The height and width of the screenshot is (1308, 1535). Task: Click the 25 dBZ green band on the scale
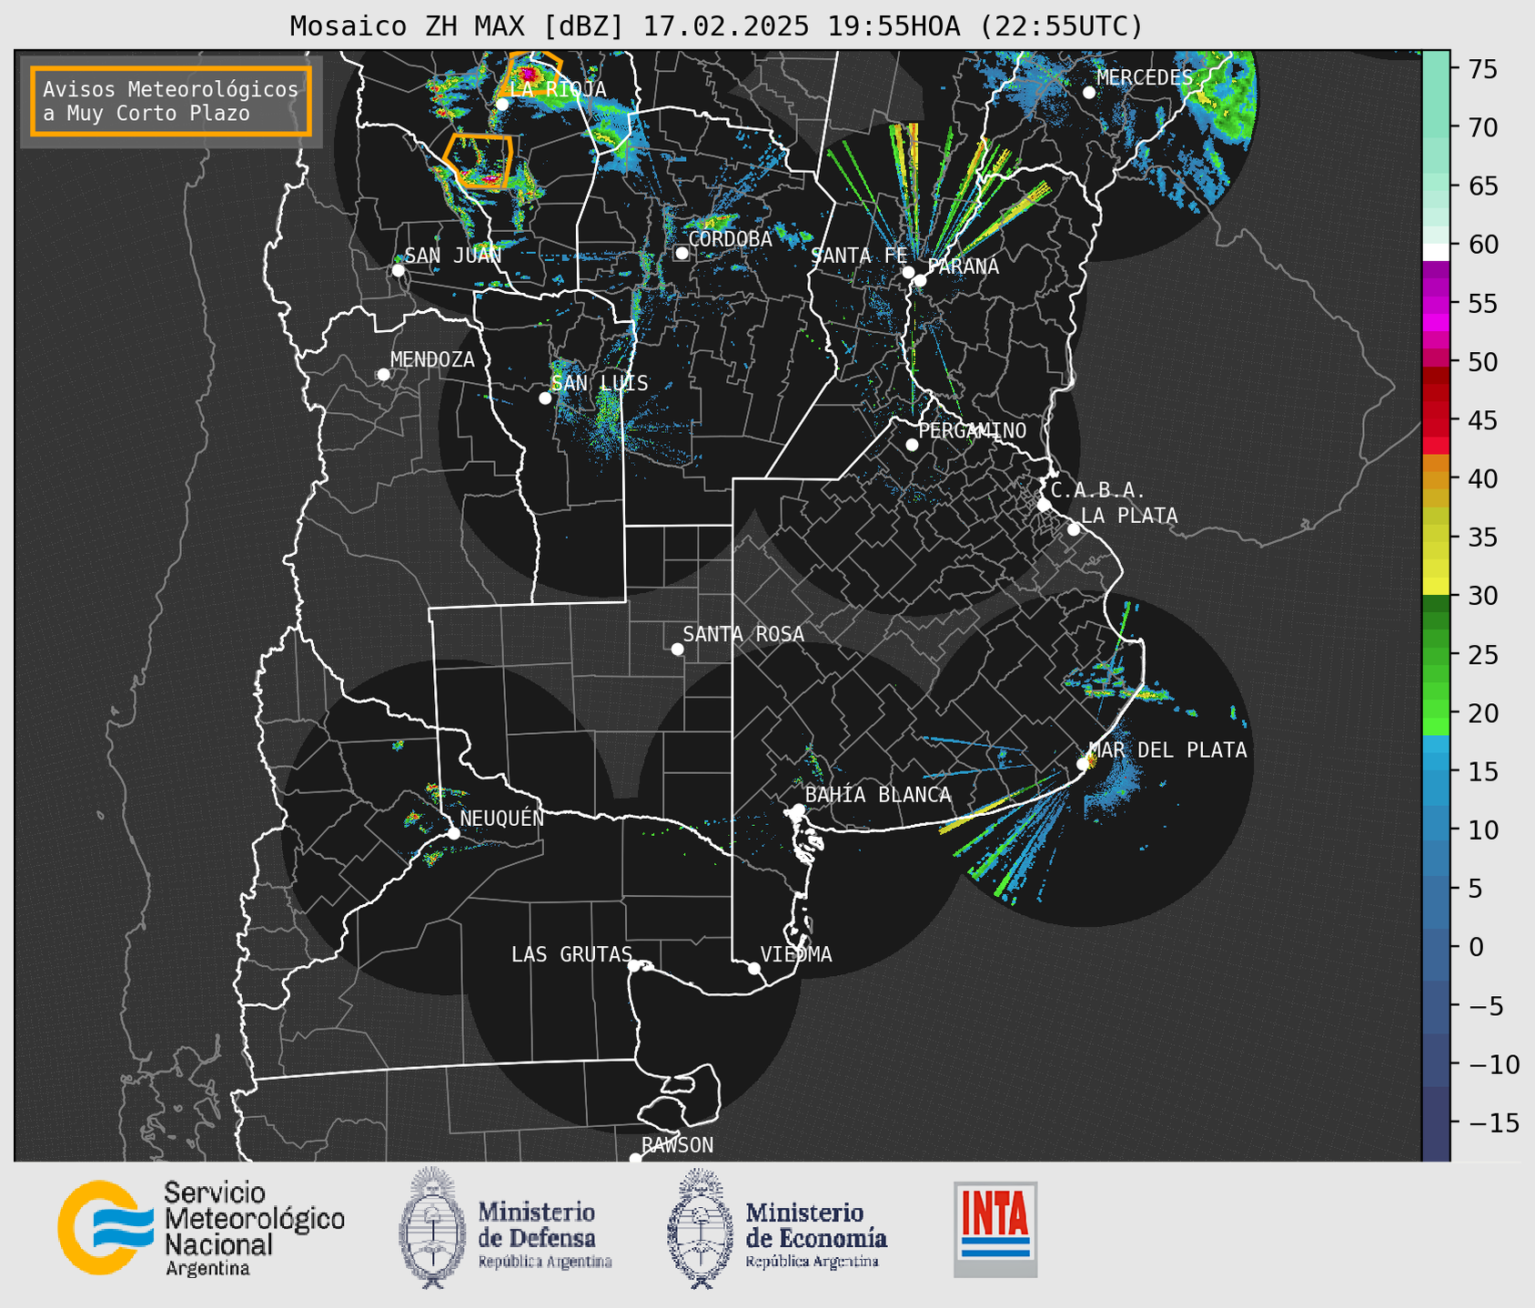pos(1435,655)
